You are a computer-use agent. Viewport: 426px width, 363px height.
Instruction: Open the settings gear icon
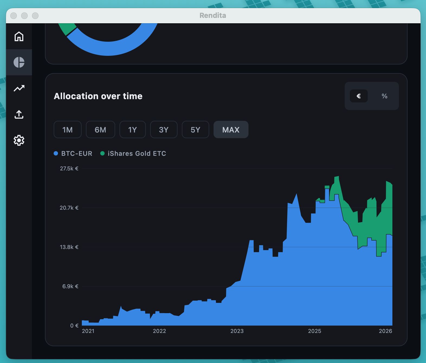pos(19,140)
